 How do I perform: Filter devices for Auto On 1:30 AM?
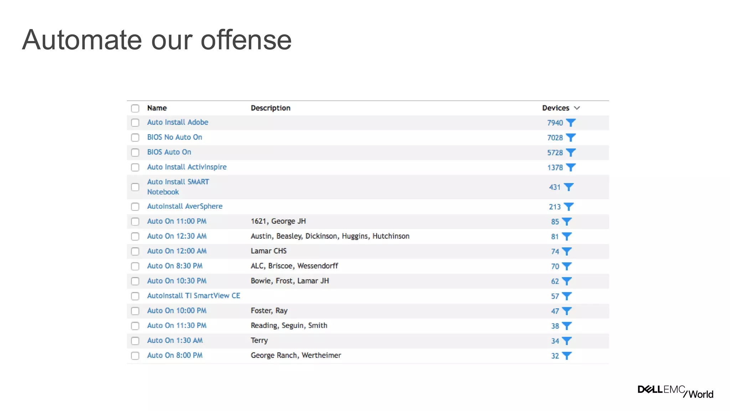pos(567,341)
